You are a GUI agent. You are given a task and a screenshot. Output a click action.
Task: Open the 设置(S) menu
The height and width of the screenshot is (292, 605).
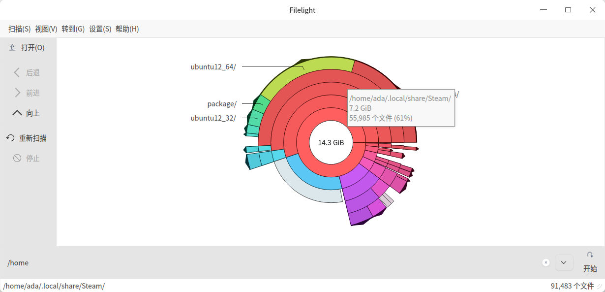coord(100,29)
